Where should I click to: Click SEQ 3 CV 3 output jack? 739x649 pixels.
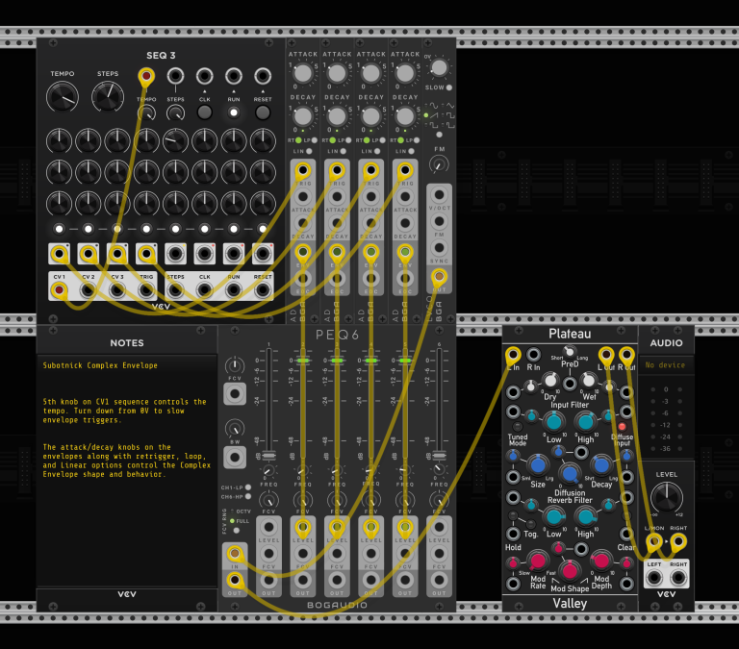click(117, 290)
